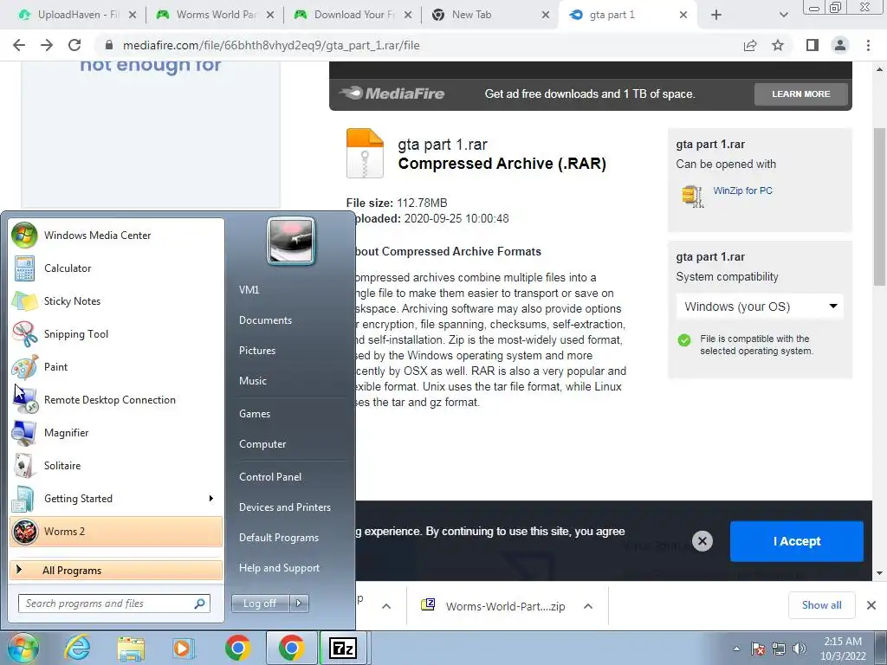
Task: Open Windows Explorer from taskbar
Action: pos(132,648)
